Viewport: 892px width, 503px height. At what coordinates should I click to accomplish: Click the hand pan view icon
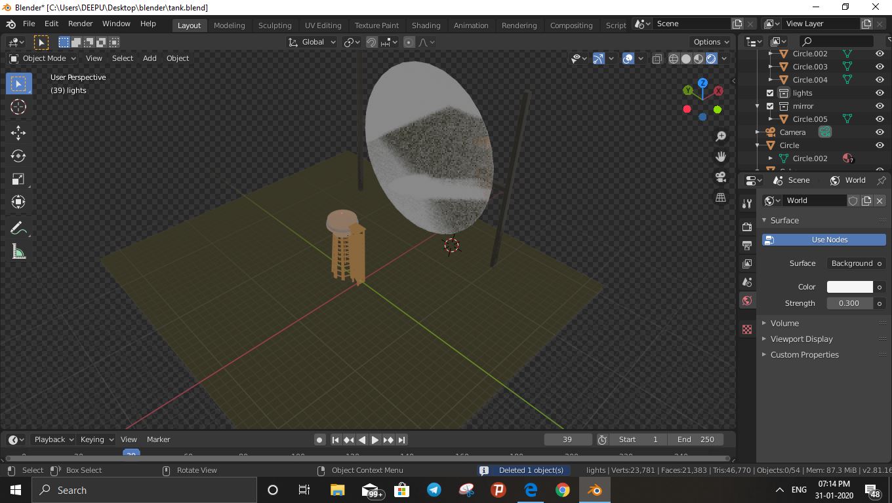tap(720, 157)
